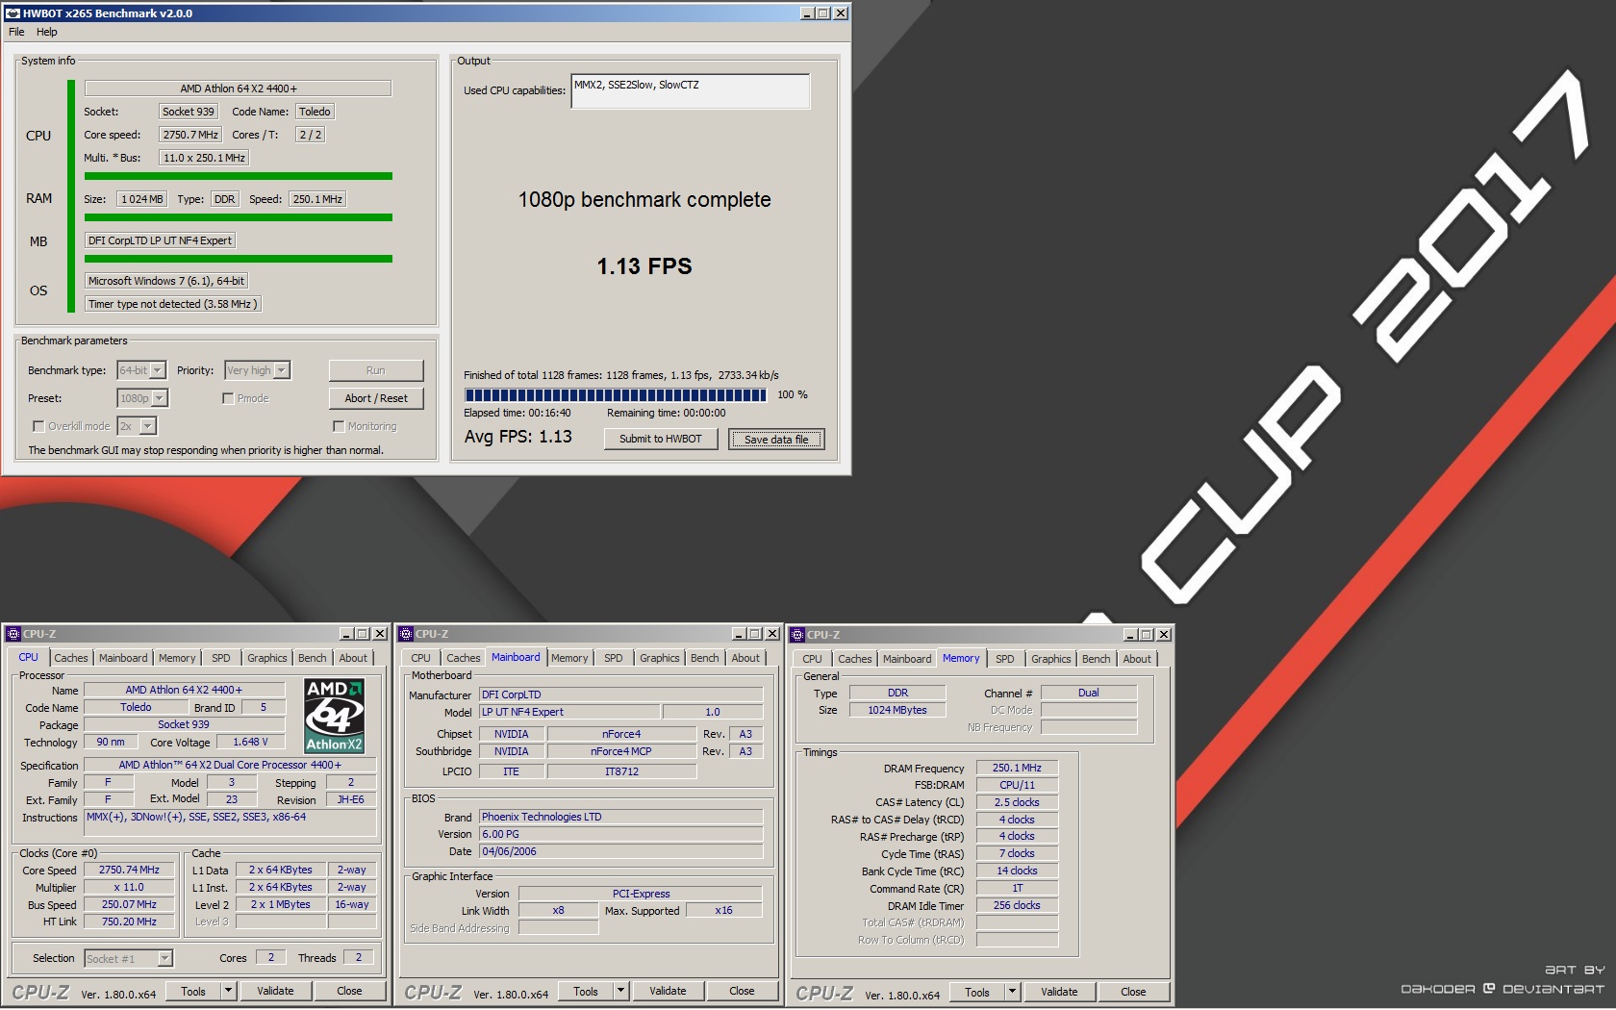Click the BIOS Date 04/06/2006 field

[620, 851]
